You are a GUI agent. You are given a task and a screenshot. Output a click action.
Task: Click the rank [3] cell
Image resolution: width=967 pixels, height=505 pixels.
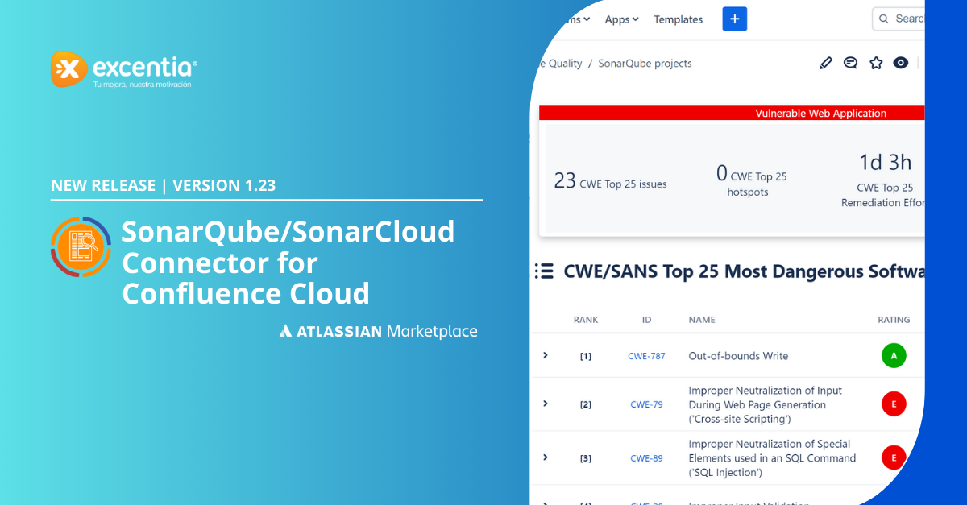(586, 458)
